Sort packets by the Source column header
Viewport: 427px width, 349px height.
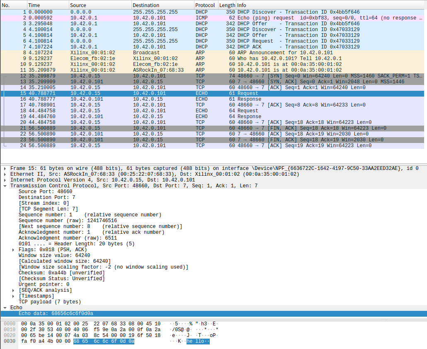point(100,5)
